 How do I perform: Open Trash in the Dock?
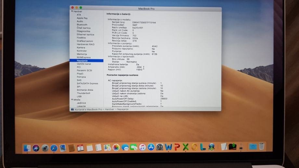click(x=262, y=146)
